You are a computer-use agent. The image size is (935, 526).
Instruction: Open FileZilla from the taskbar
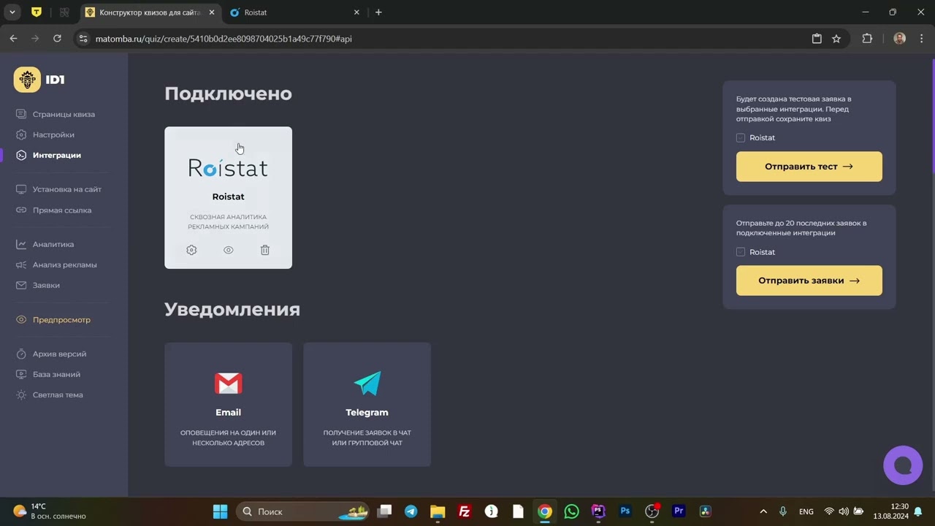[464, 511]
